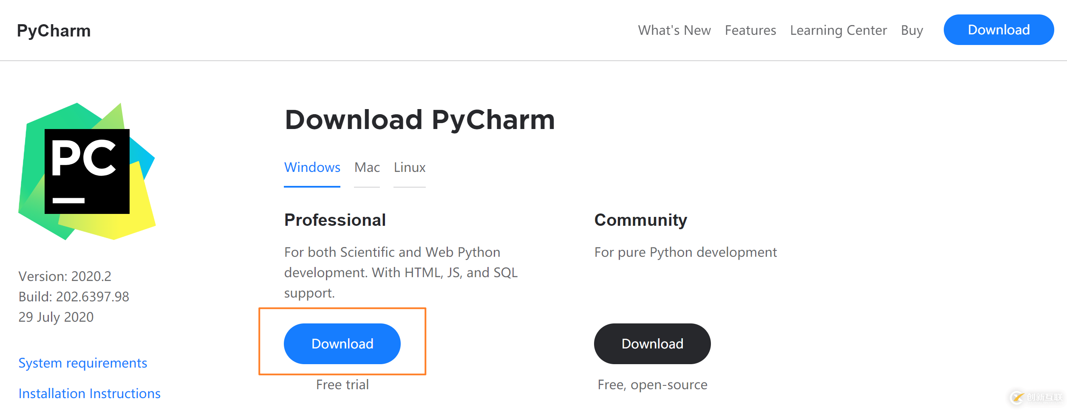The image size is (1067, 410).
Task: Click the Free, open-source label under Community
Action: (x=652, y=384)
